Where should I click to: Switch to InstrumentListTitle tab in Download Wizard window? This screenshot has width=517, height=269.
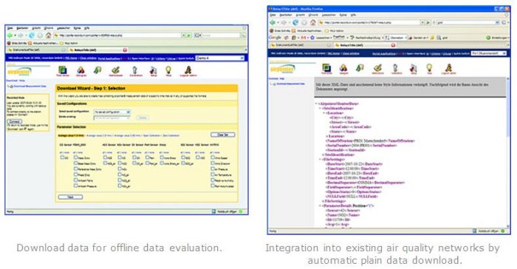[35, 50]
